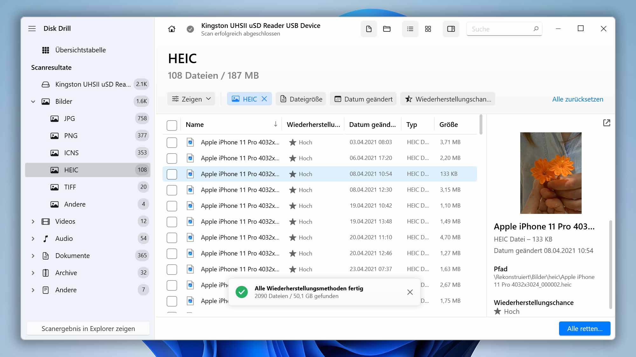Select Kingston UHSII uSD Reader in sidebar
Image resolution: width=636 pixels, height=357 pixels.
88,84
